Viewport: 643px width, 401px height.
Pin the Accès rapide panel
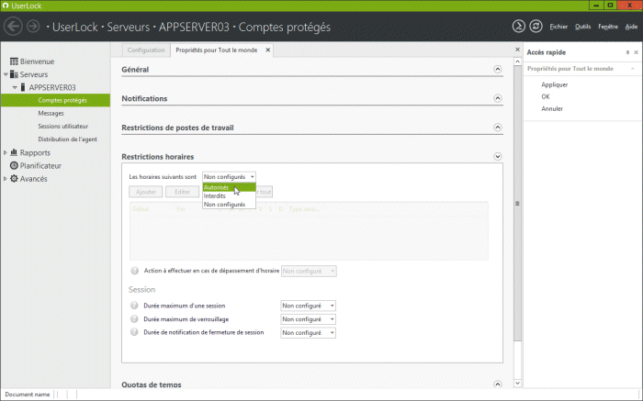[627, 52]
